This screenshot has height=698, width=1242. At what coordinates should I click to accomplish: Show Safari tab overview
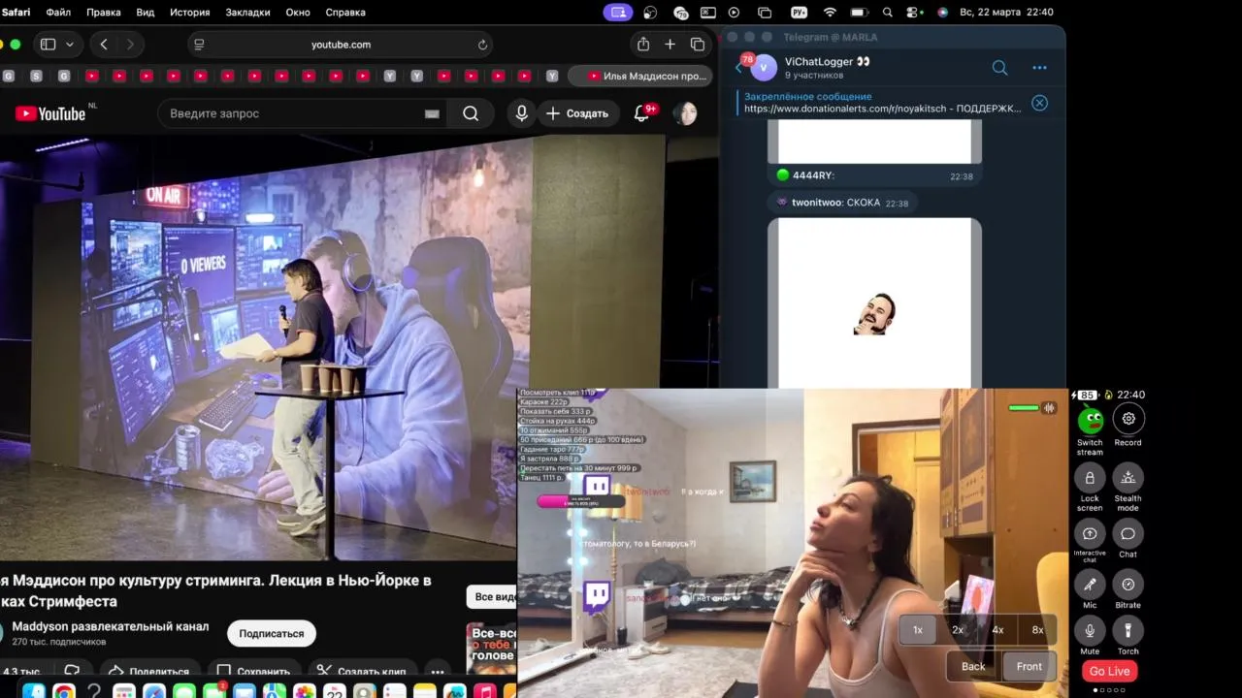click(x=698, y=45)
